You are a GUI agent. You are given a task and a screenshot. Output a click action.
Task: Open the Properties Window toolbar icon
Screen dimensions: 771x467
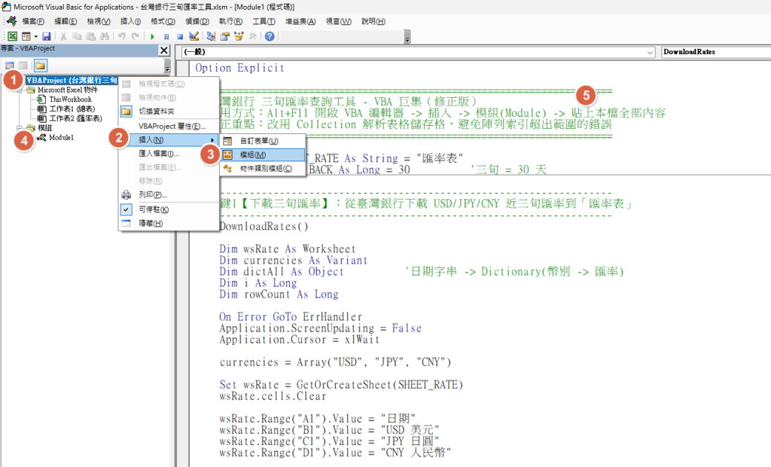click(x=224, y=36)
